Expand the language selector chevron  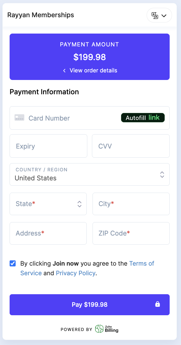(164, 16)
